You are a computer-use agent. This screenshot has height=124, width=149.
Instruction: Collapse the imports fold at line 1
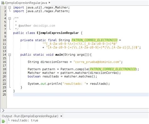tap(10, 8)
